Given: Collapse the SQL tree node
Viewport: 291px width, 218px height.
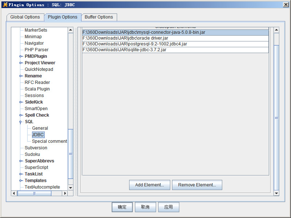Looking at the screenshot, I should point(21,122).
